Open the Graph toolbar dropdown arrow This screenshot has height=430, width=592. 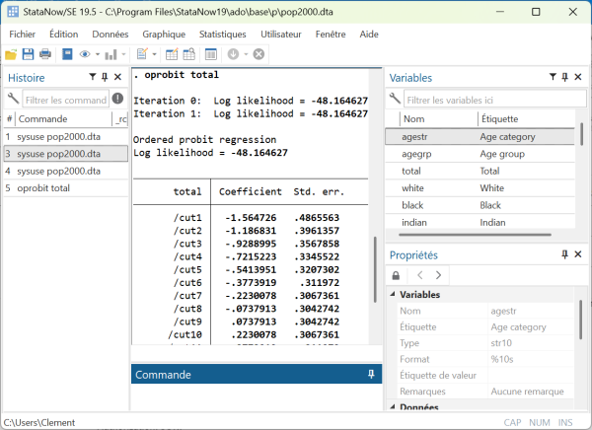pyautogui.click(x=123, y=54)
